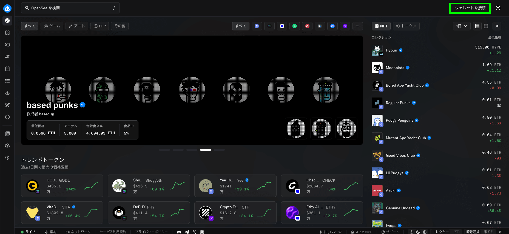509x234 pixels.
Task: Filter by Solana chain icon
Action: (269, 26)
